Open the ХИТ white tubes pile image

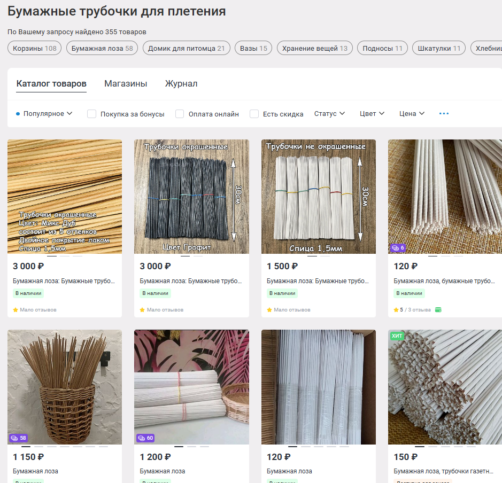pyautogui.click(x=445, y=387)
